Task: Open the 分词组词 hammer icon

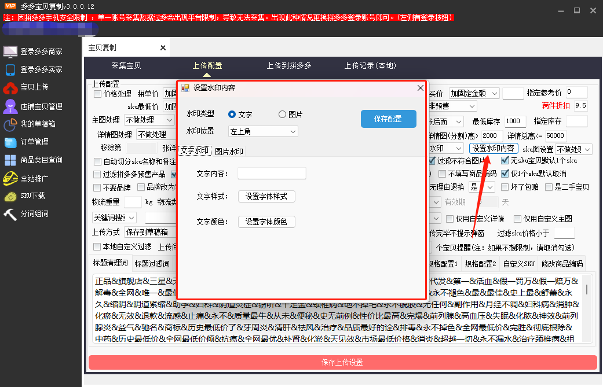Action: pos(10,214)
